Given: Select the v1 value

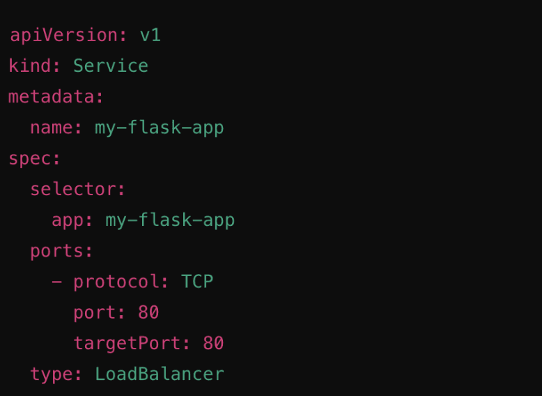Looking at the screenshot, I should pos(150,36).
